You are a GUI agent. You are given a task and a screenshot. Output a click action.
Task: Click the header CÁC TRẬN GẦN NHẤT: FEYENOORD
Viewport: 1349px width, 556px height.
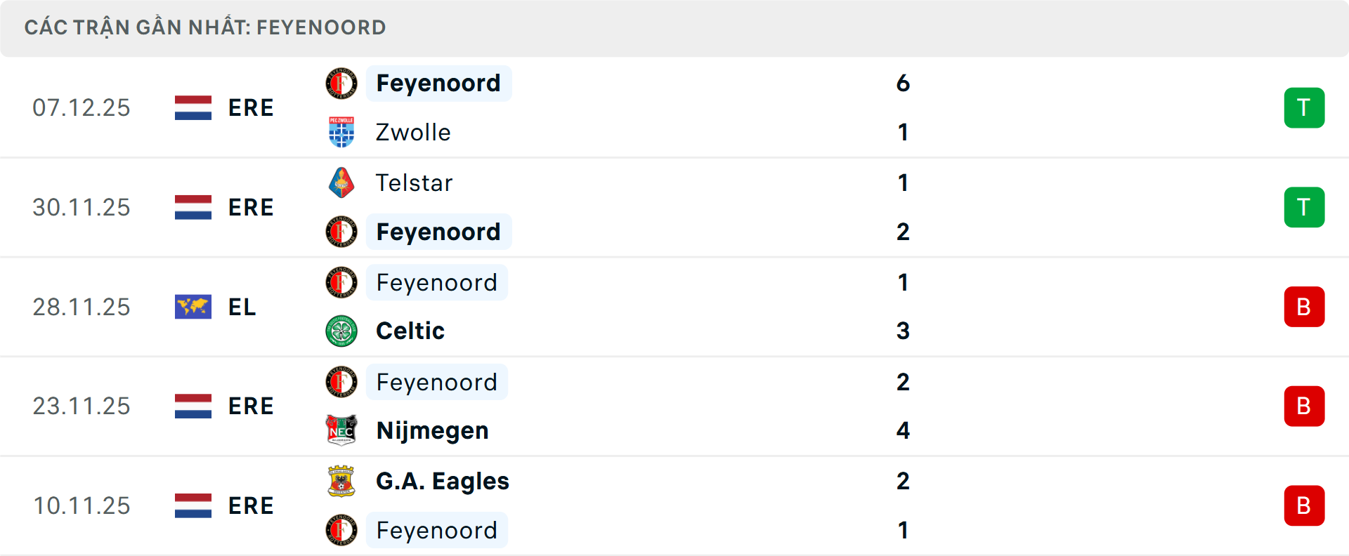click(205, 27)
